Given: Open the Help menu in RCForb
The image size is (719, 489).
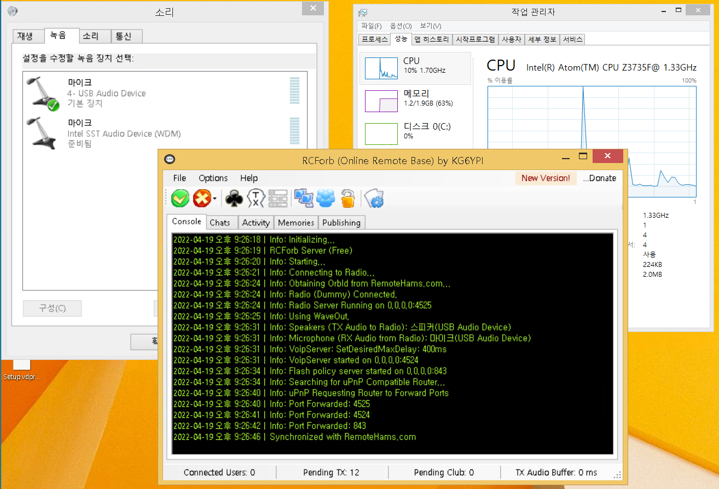Looking at the screenshot, I should pos(249,178).
